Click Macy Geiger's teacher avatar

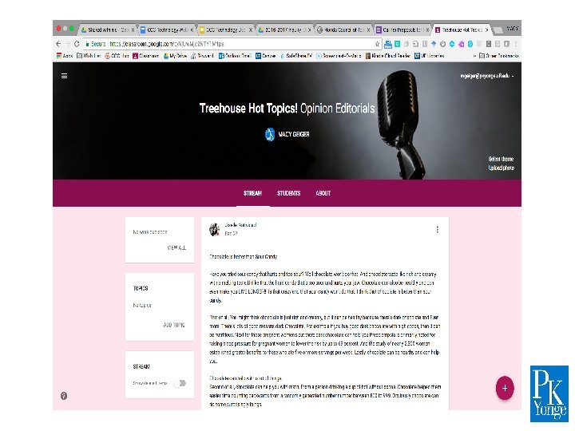270,134
